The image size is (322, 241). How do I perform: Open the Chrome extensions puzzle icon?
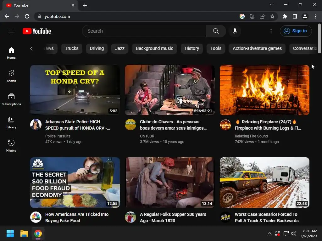tap(285, 16)
